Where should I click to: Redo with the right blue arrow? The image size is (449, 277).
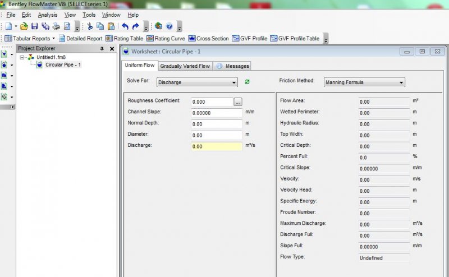click(136, 26)
